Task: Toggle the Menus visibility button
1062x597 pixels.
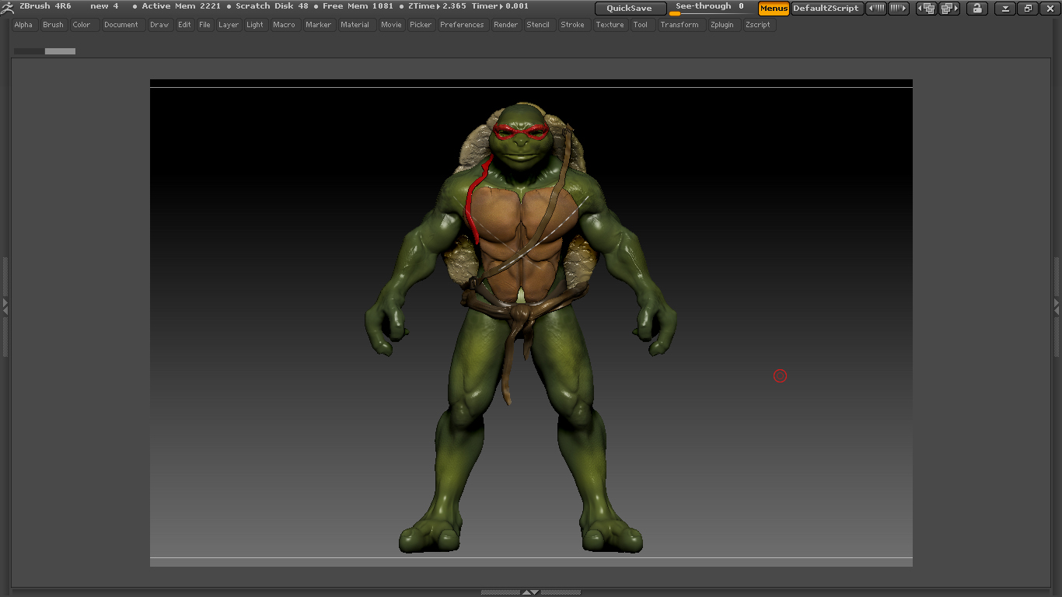Action: tap(774, 9)
